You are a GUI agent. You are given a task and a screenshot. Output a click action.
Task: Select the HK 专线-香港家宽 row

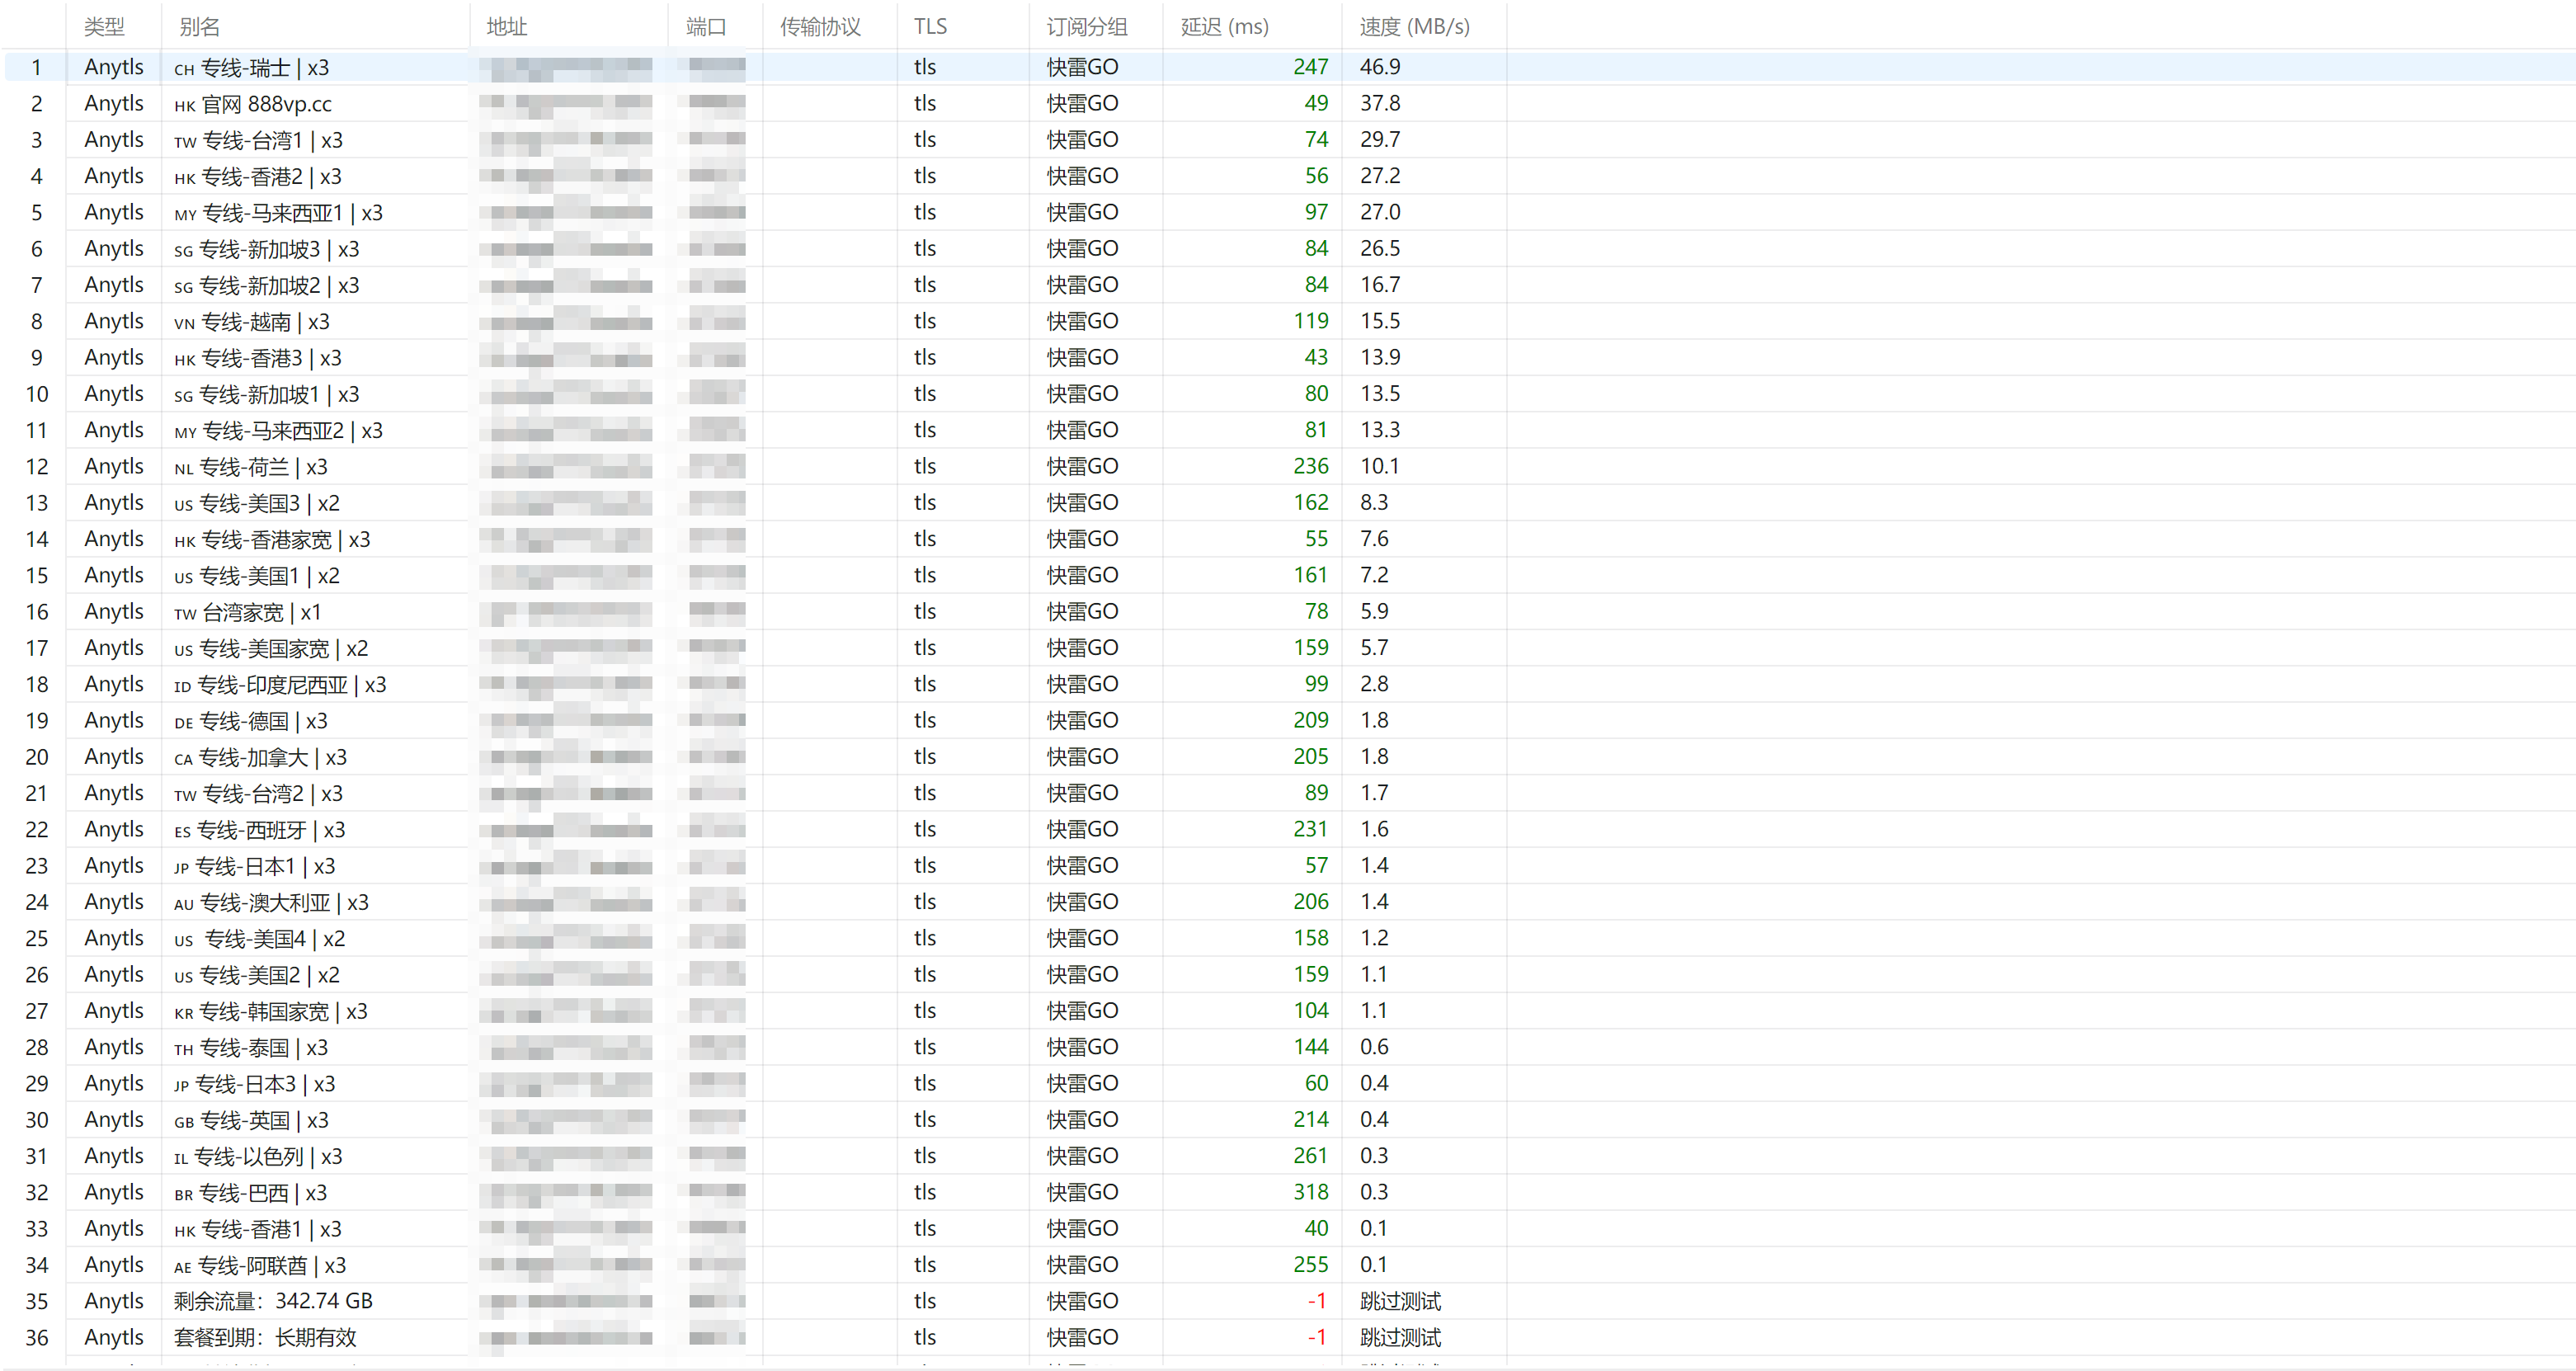(x=1288, y=539)
